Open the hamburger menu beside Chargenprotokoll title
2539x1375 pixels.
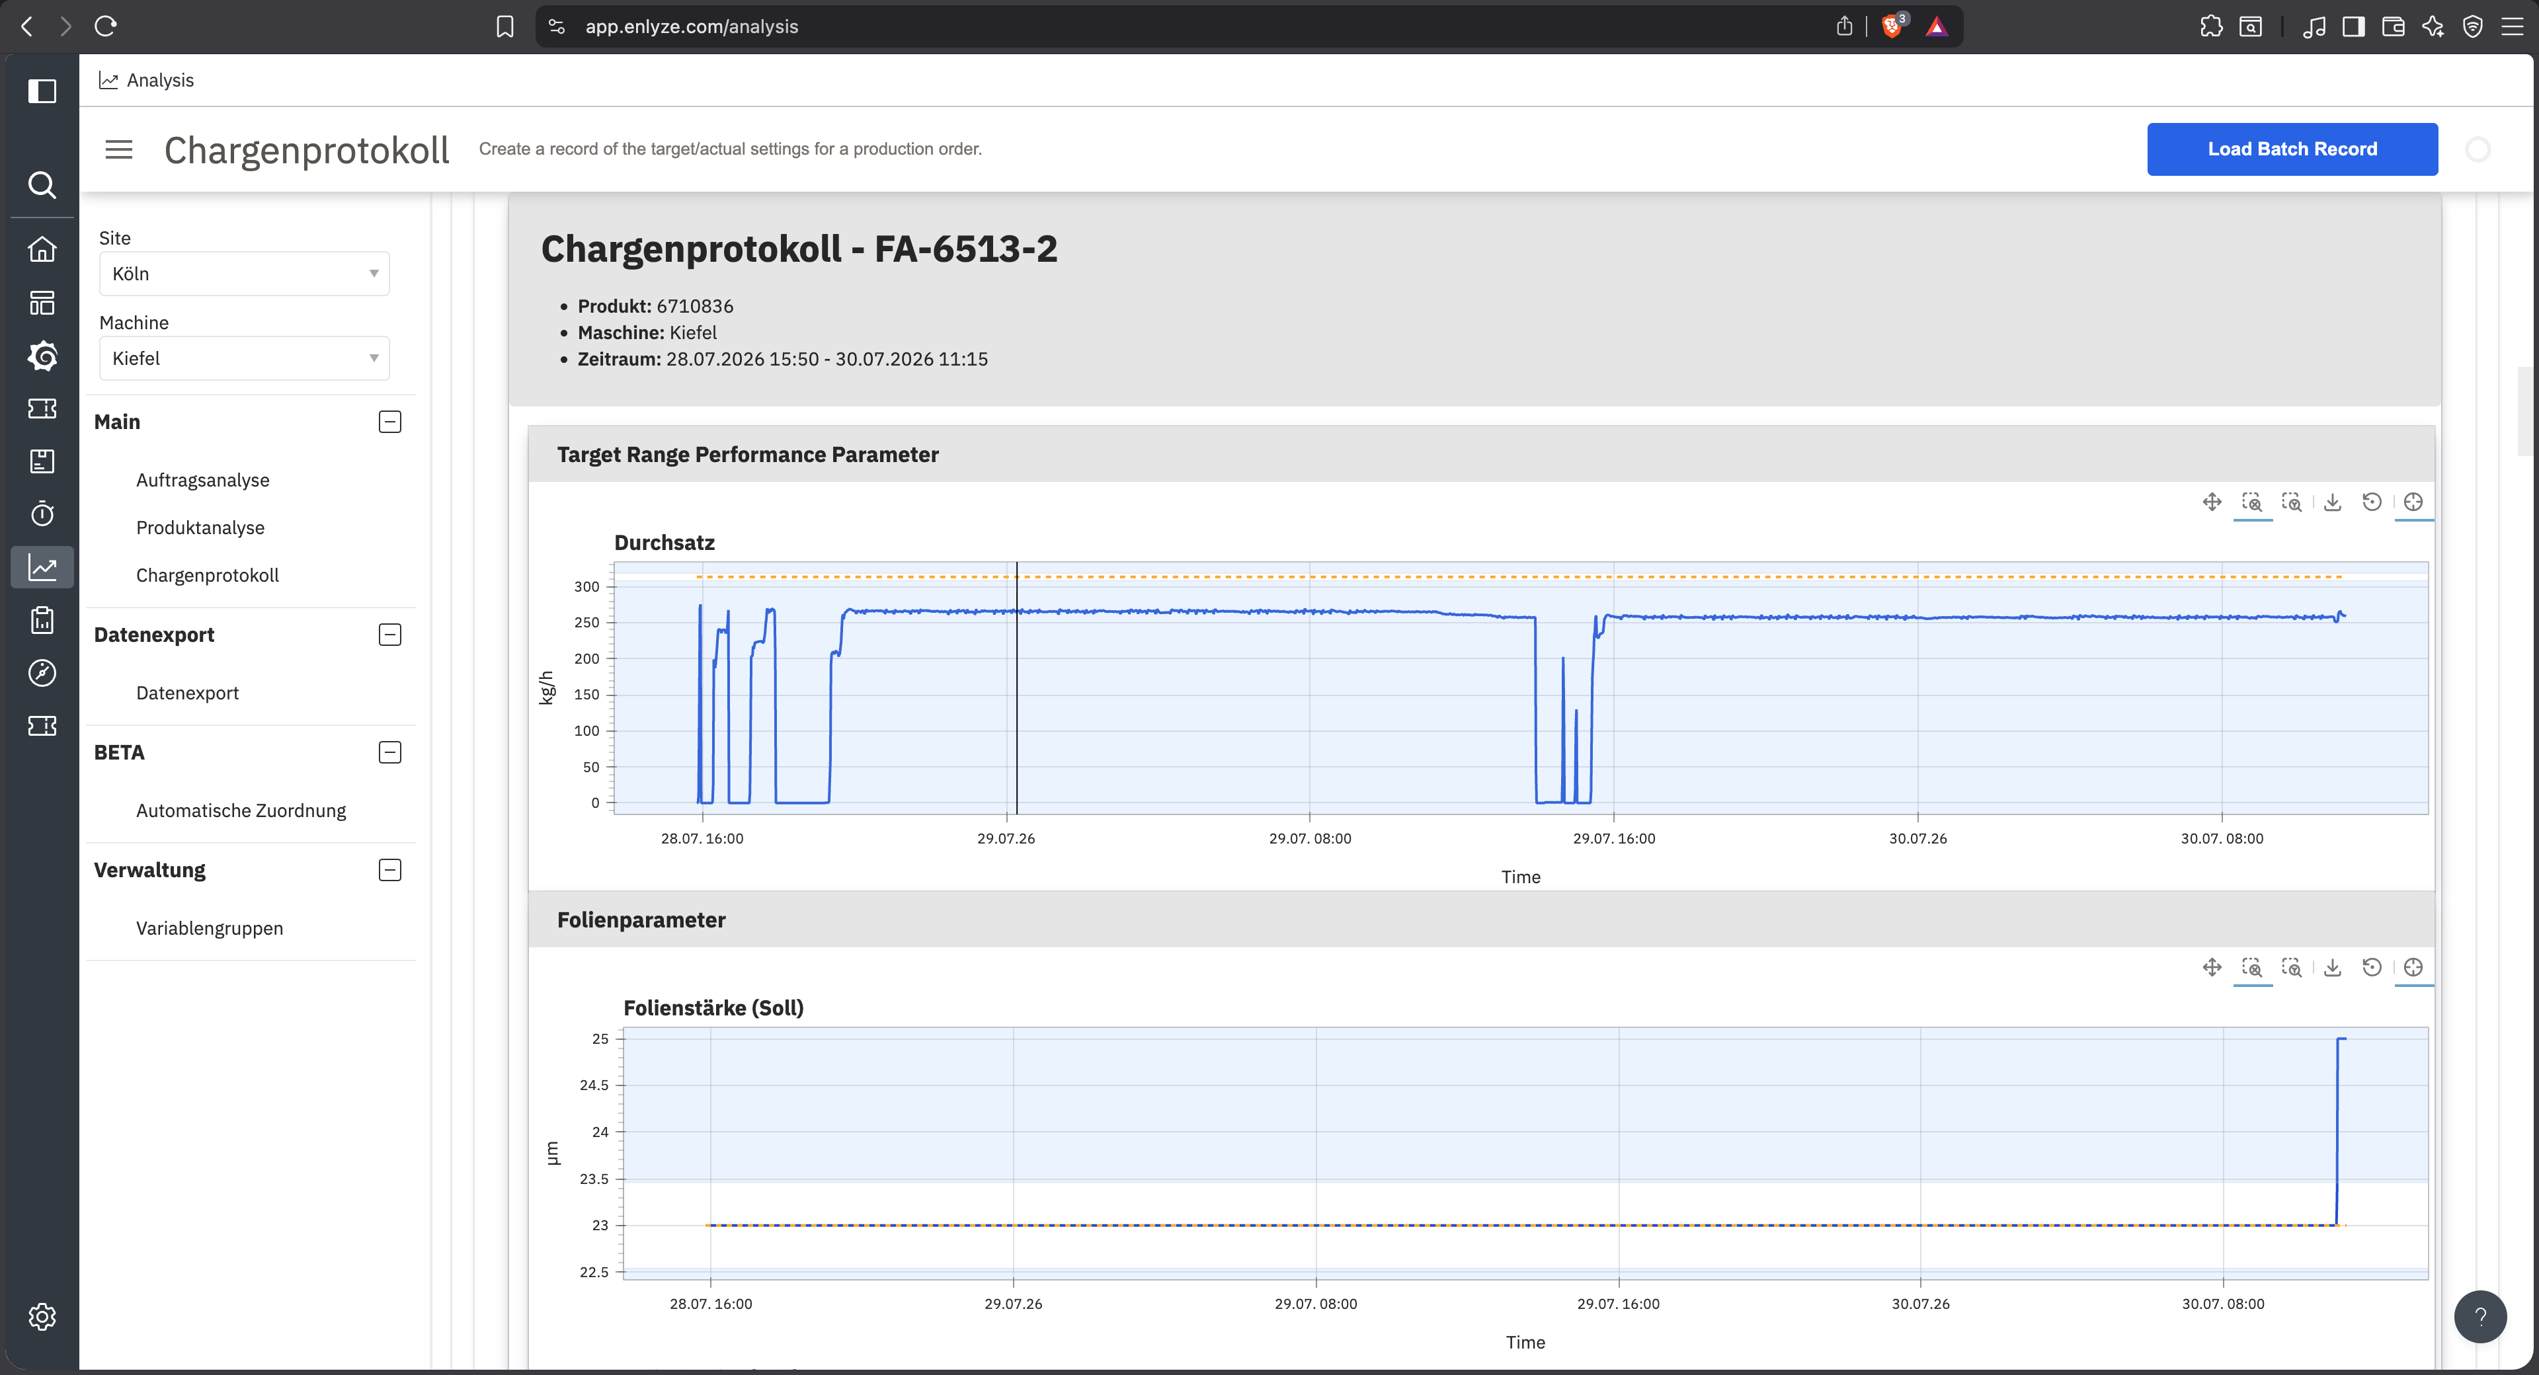pos(118,149)
